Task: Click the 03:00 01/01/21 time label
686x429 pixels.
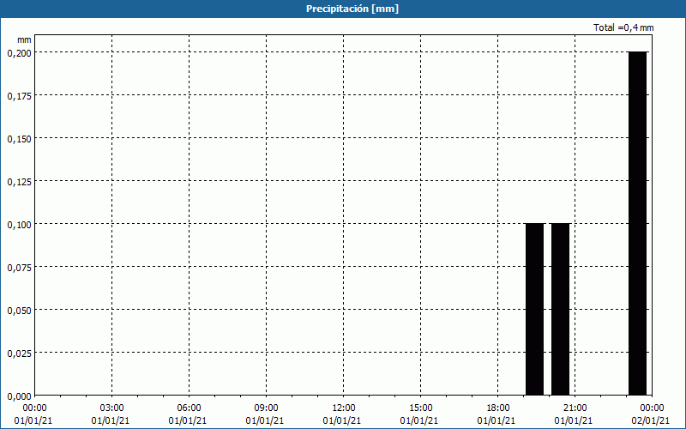Action: pyautogui.click(x=111, y=414)
